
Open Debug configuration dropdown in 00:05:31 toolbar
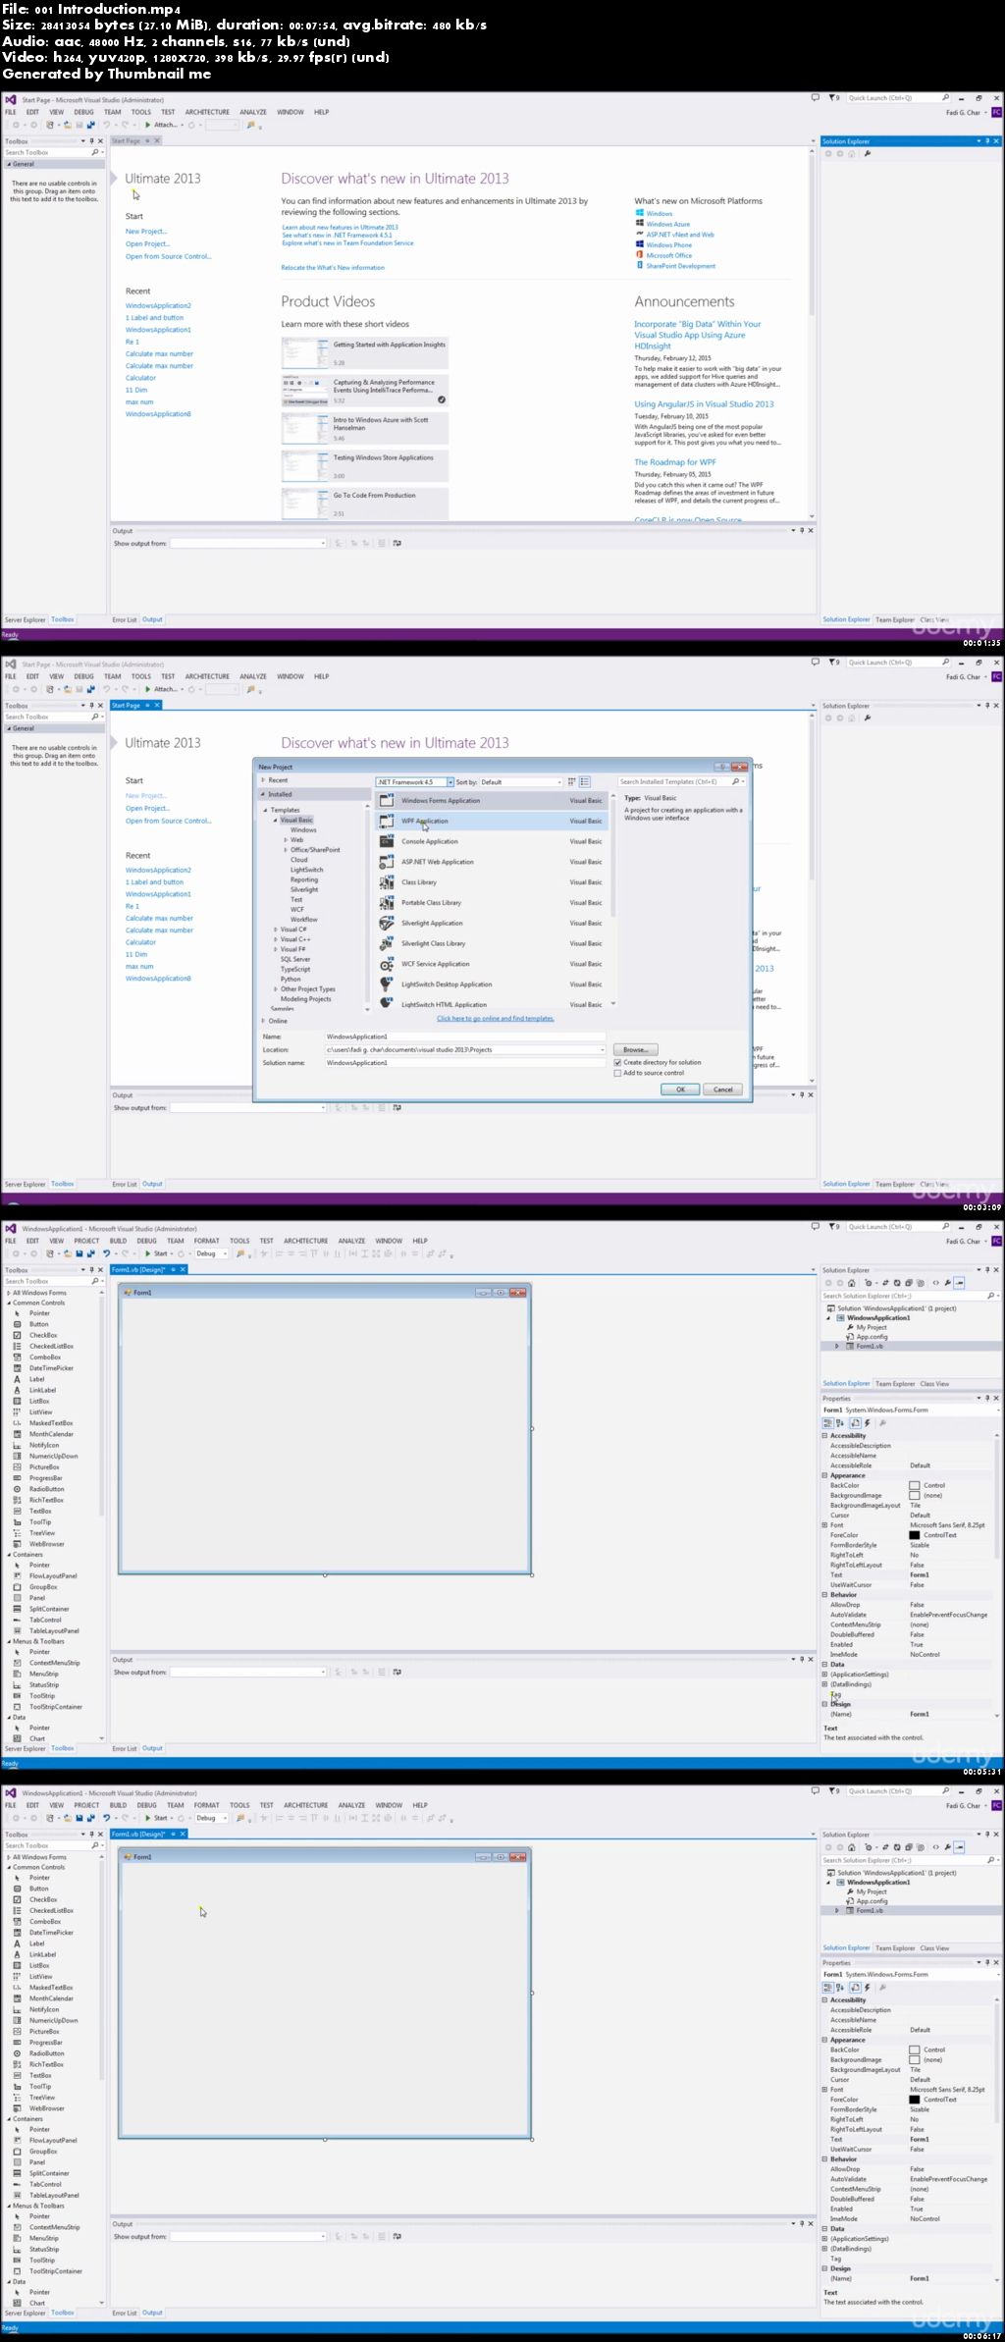pos(225,1253)
